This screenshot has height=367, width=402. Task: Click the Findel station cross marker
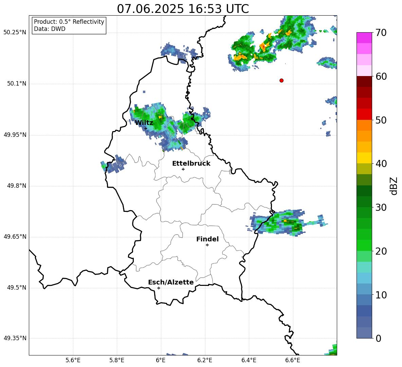(207, 245)
